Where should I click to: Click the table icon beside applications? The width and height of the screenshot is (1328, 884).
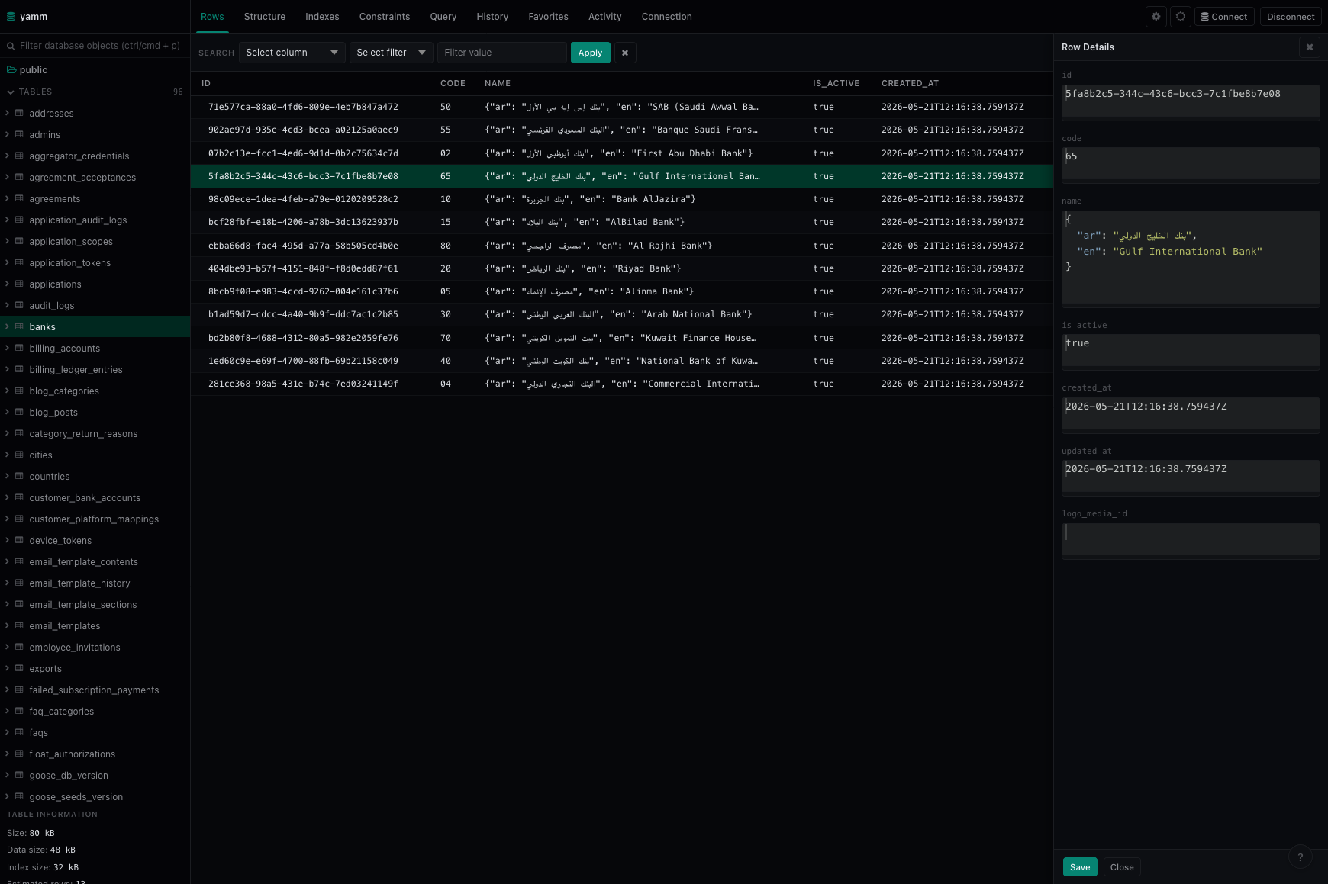pyautogui.click(x=19, y=284)
